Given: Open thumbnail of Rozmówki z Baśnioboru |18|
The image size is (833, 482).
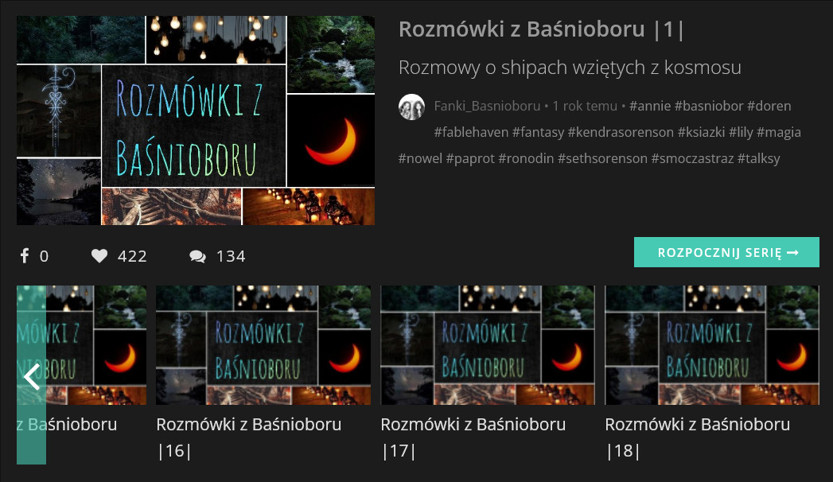Looking at the screenshot, I should pyautogui.click(x=712, y=345).
